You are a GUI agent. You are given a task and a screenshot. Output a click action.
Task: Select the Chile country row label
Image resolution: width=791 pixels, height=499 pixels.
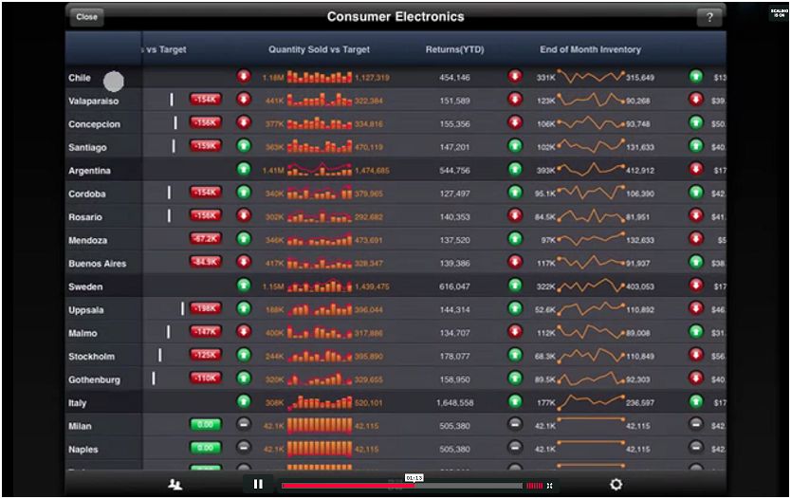point(80,78)
